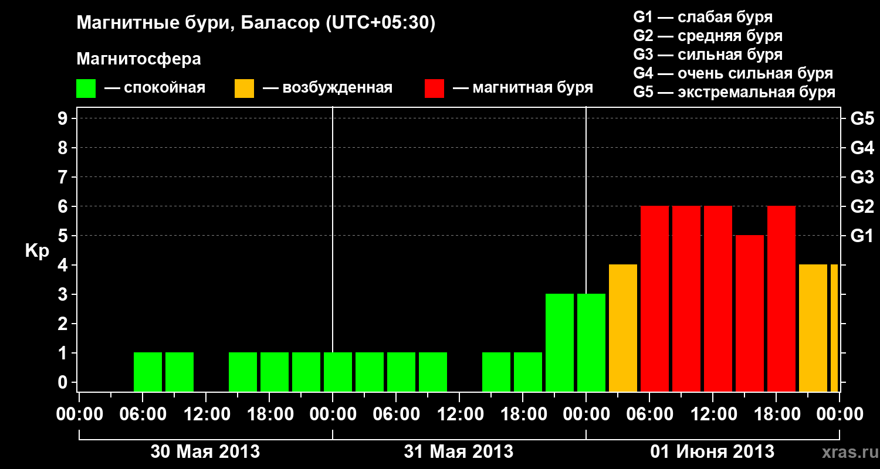Click the '— магнитная буря' legend text
Screen dimensions: 880x469
523,88
